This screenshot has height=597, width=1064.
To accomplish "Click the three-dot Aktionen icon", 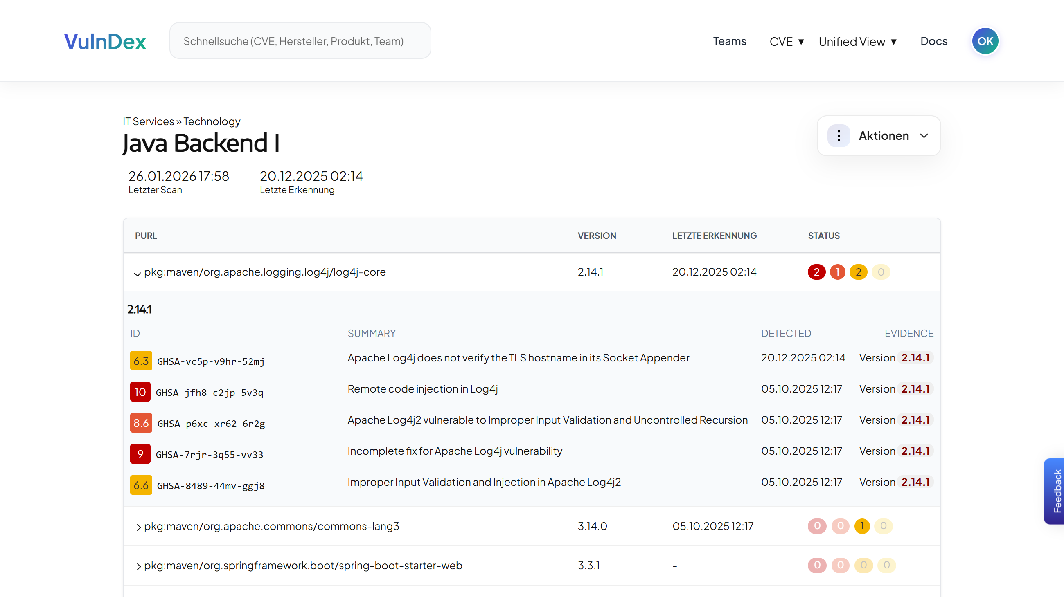I will (839, 136).
